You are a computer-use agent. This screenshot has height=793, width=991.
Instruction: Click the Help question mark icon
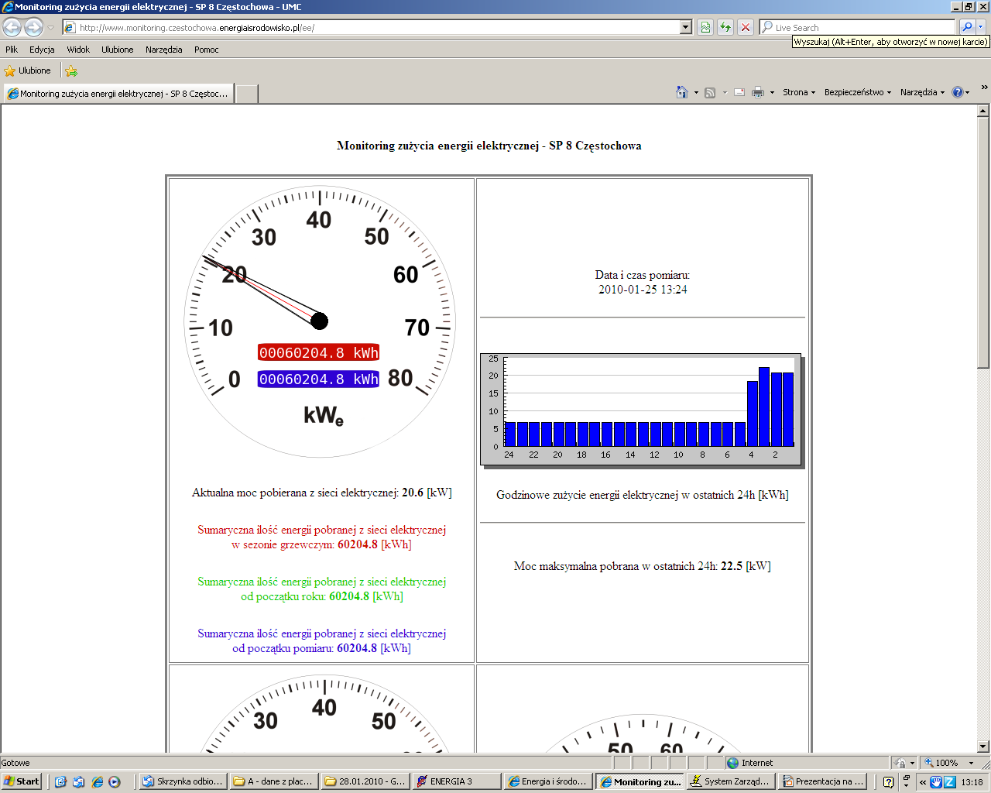click(x=958, y=92)
